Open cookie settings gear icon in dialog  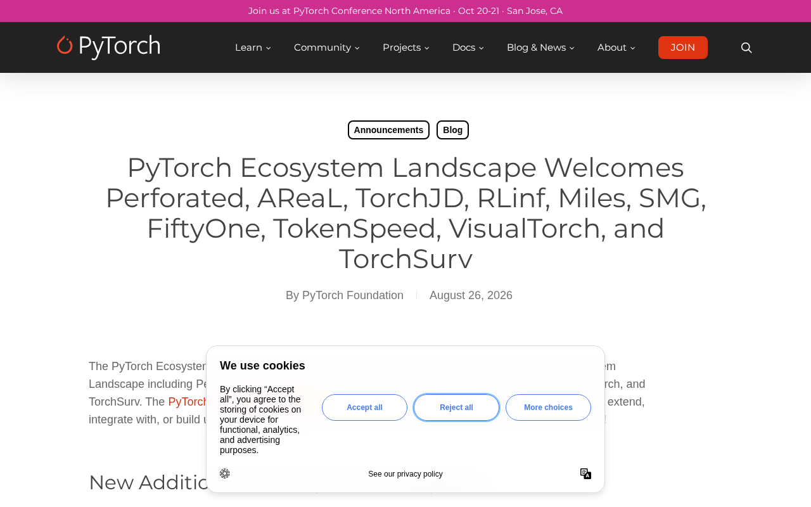click(x=225, y=473)
